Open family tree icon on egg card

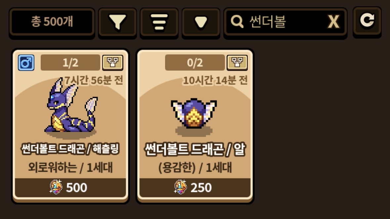[x=237, y=62]
